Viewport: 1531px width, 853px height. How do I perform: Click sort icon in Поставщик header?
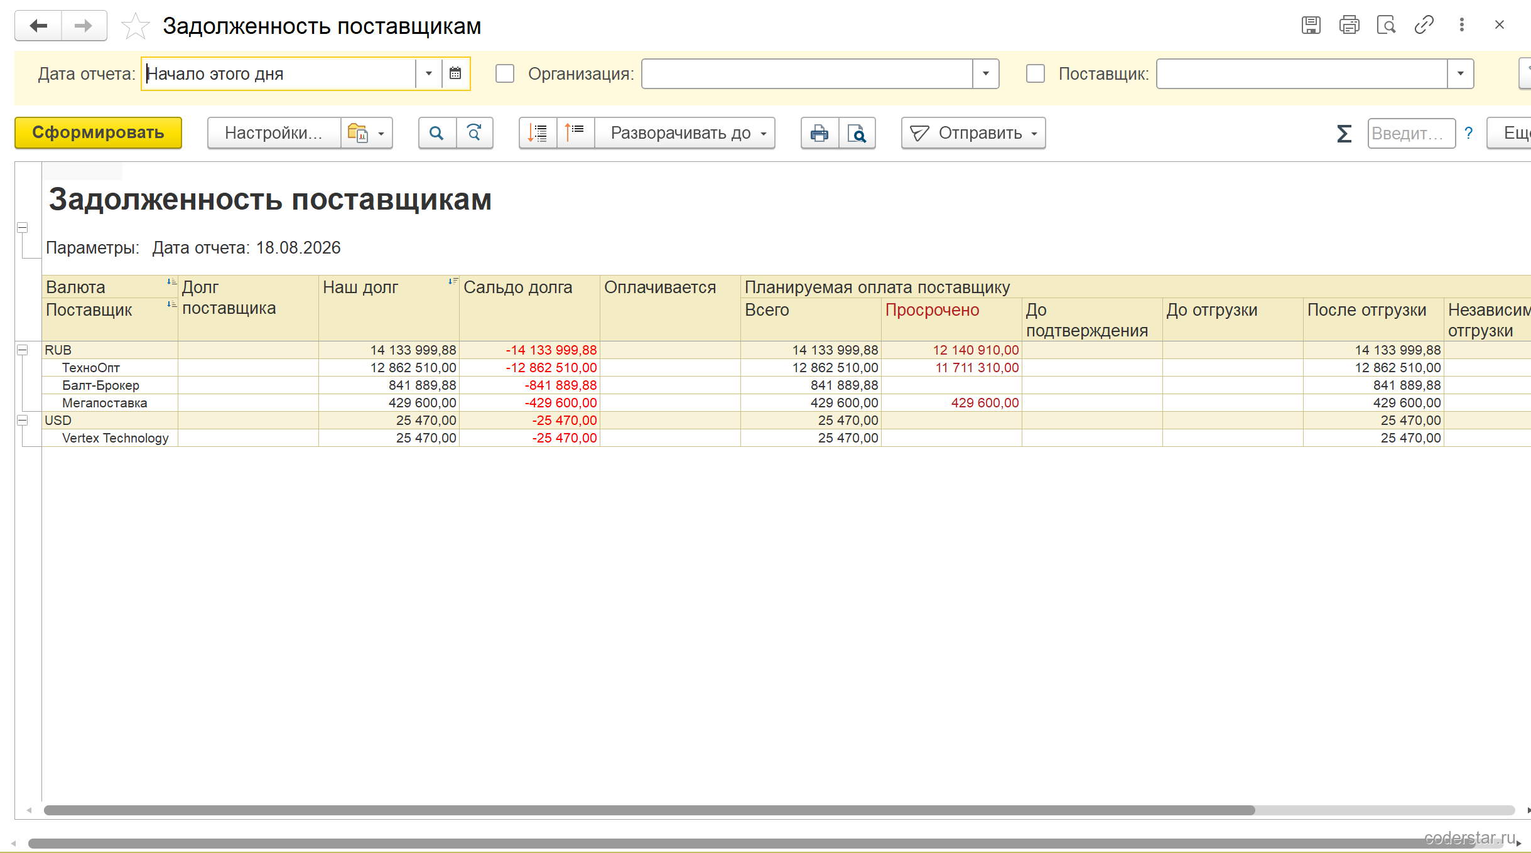(x=171, y=304)
